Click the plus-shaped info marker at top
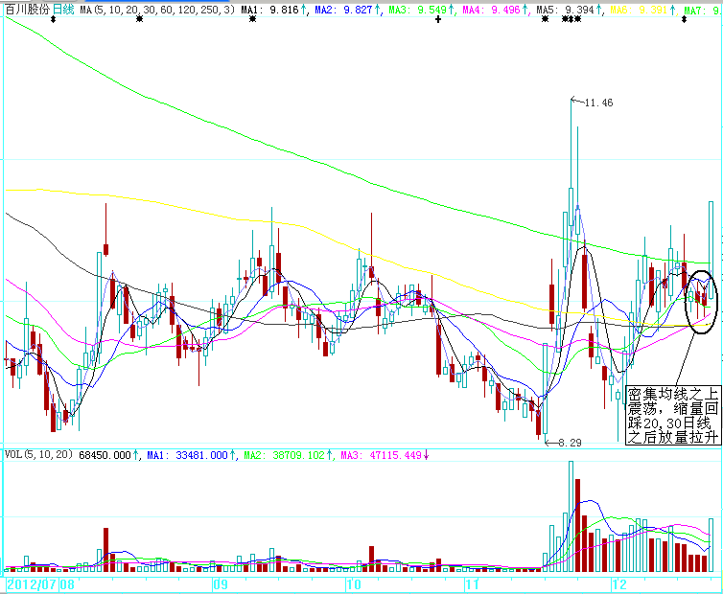This screenshot has width=723, height=594. [438, 19]
